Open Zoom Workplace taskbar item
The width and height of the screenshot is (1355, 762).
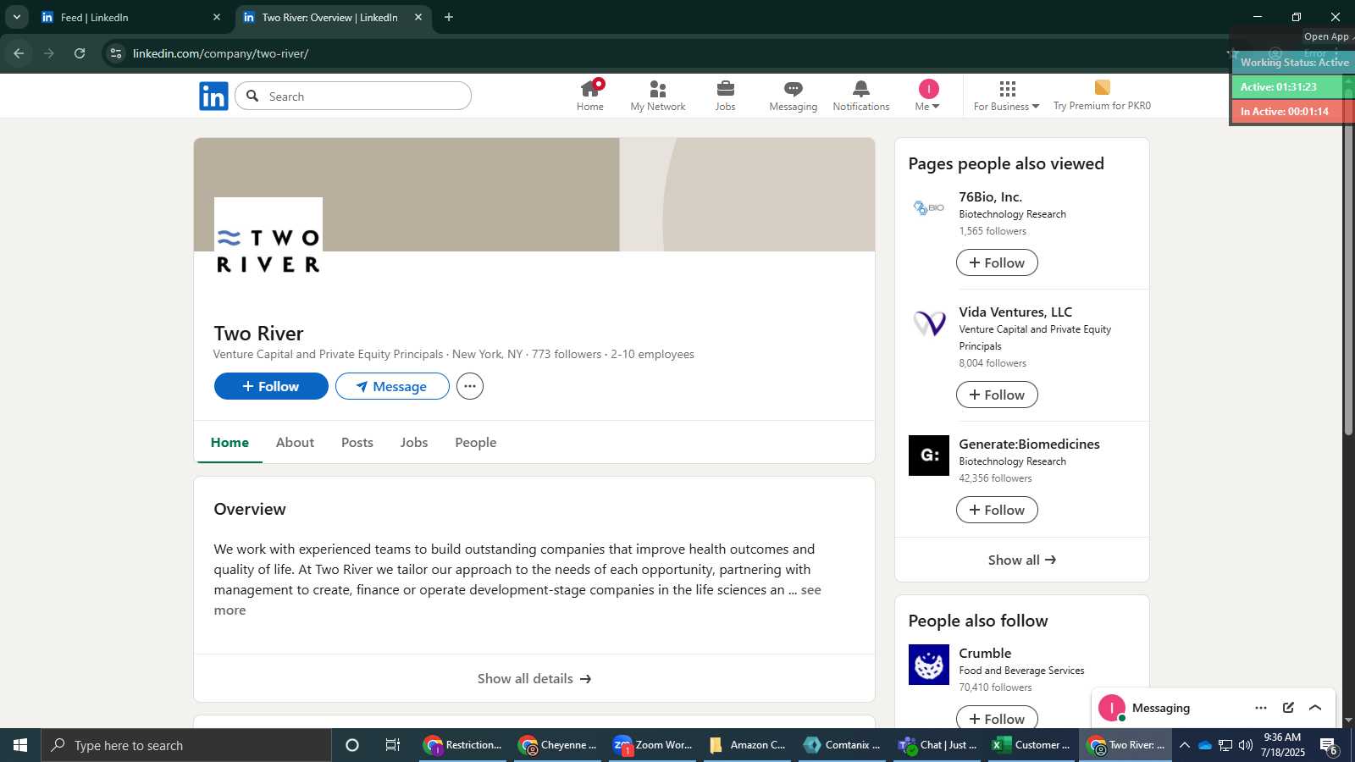coord(652,745)
